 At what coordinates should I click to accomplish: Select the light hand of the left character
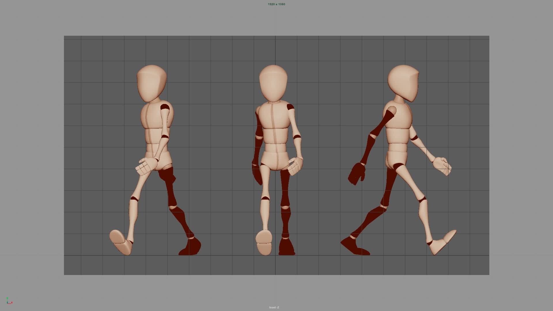coord(147,166)
